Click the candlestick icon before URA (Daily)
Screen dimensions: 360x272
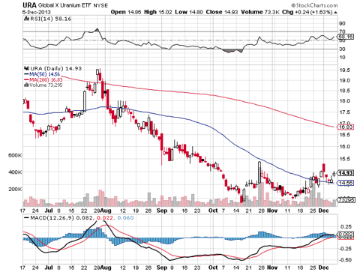point(26,68)
